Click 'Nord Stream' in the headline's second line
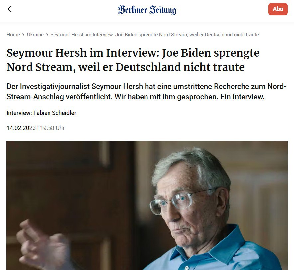The image size is (294, 270). click(x=40, y=67)
